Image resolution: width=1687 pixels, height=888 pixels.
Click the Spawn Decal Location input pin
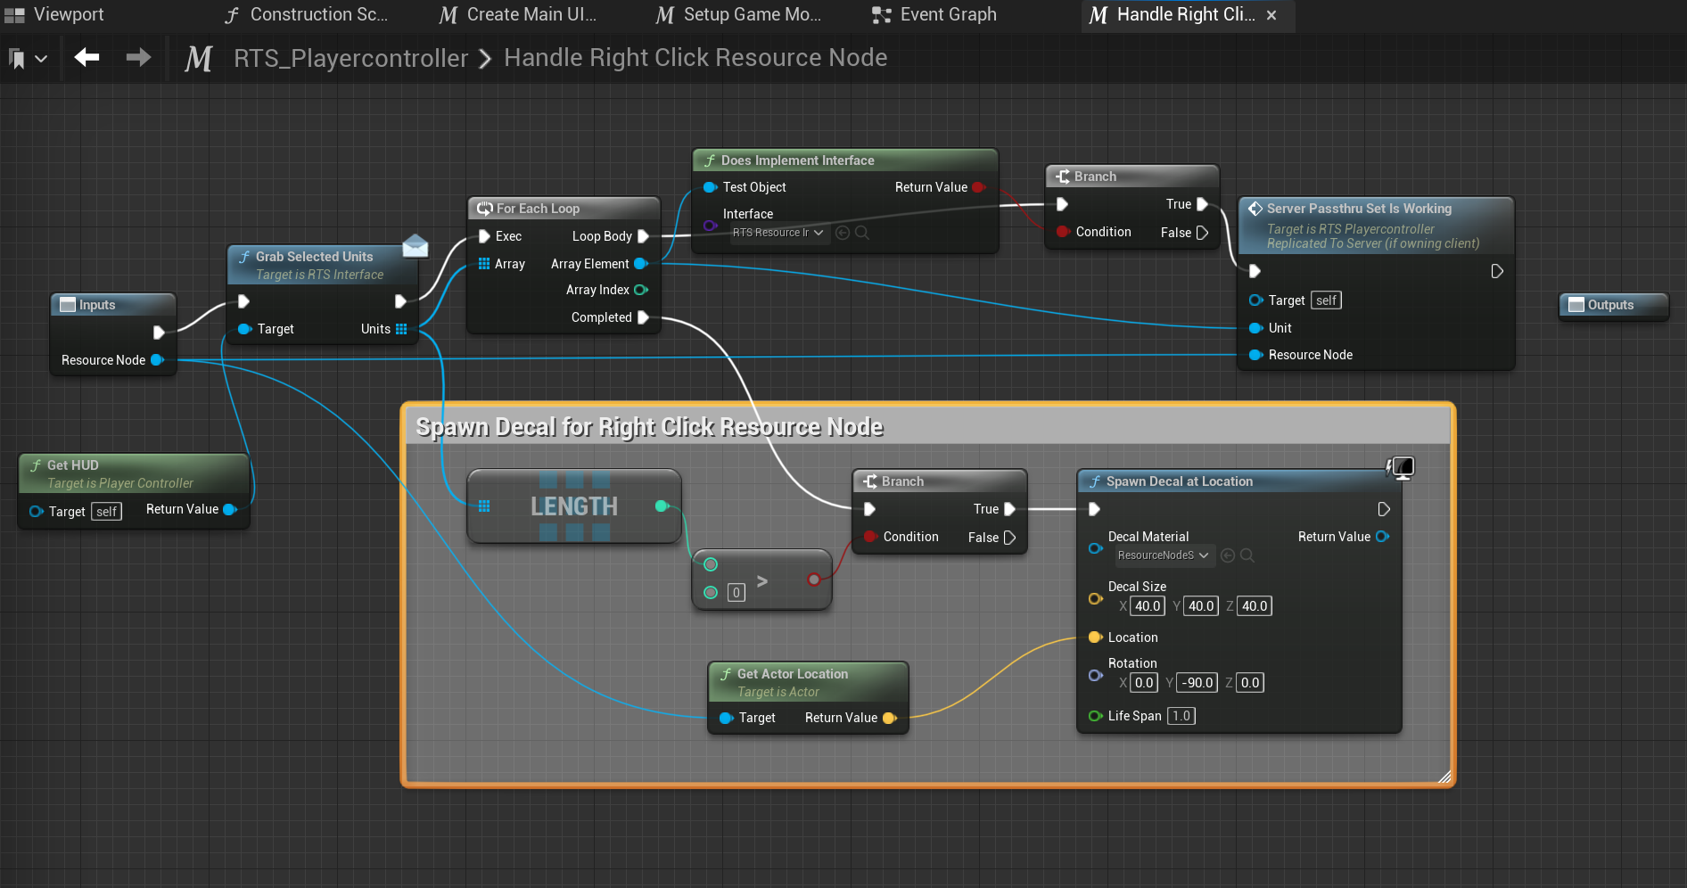[1095, 637]
